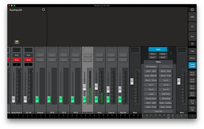Open EQ thumbnail on Ch. 32 channel
Screen dimensions: 204x129
coord(28,50)
